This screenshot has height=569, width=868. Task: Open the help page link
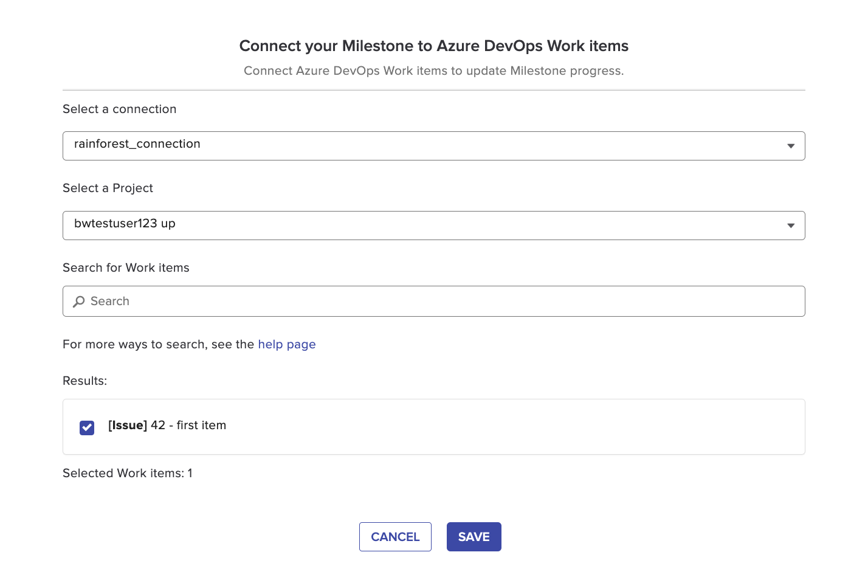(x=287, y=344)
